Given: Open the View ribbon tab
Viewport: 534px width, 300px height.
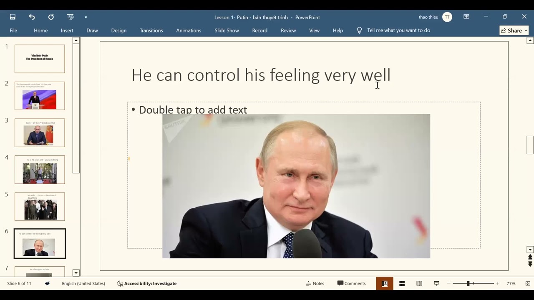Looking at the screenshot, I should coord(314,30).
